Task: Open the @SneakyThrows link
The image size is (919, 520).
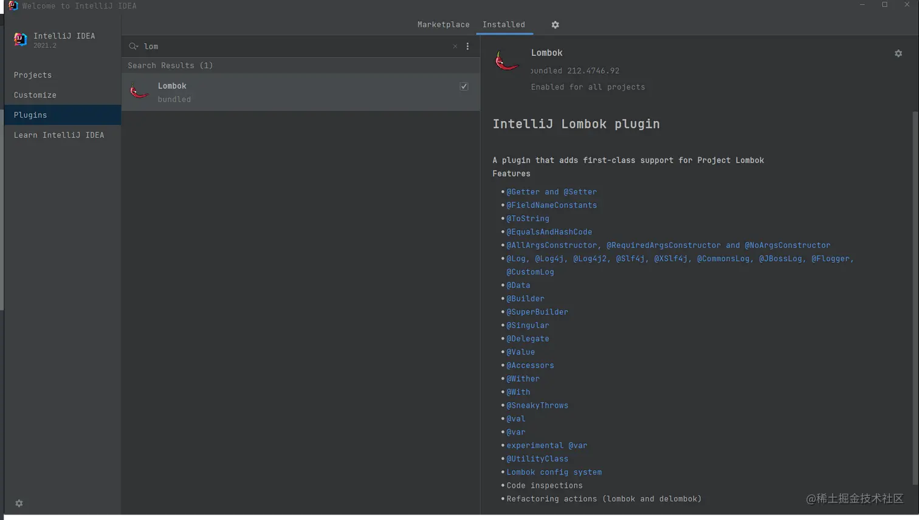Action: click(x=537, y=406)
